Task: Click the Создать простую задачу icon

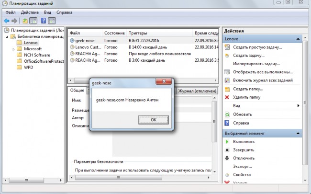Action: tap(227, 47)
